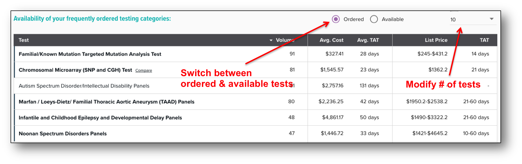The height and width of the screenshot is (164, 522).
Task: Select the Available radio button
Action: click(x=374, y=19)
